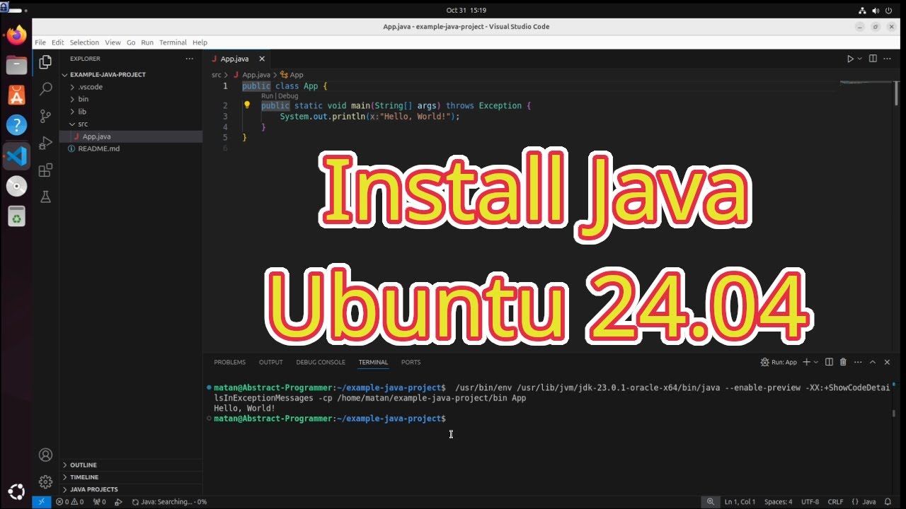Close the App.java editor tab
906x509 pixels.
click(x=262, y=59)
